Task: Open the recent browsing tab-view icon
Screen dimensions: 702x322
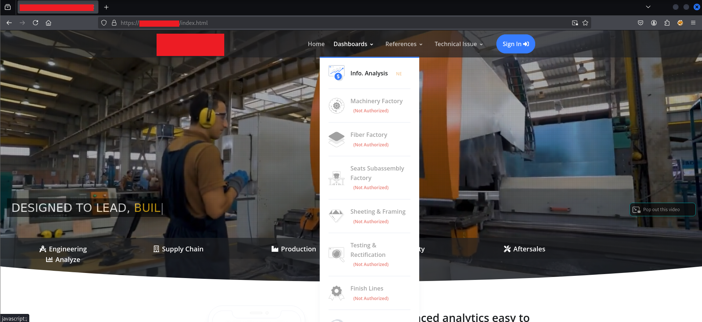Action: point(8,7)
